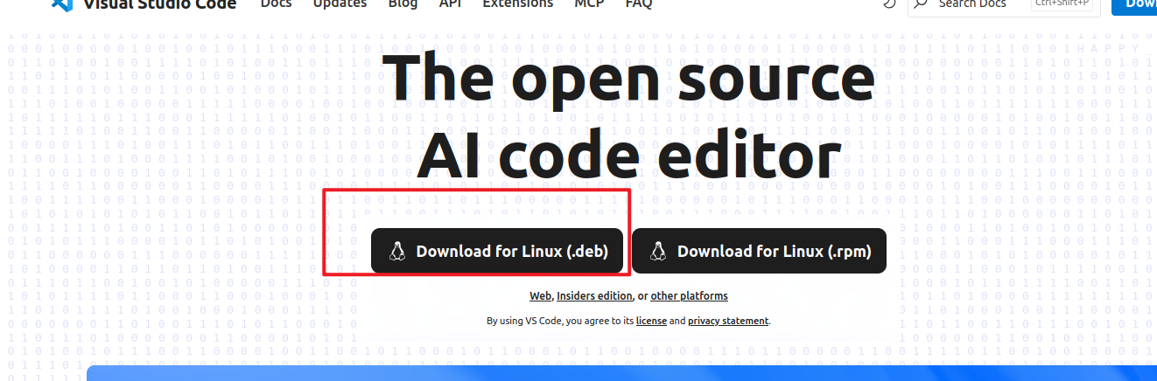This screenshot has width=1157, height=381.
Task: Click the "The open source" headline text
Action: tap(628, 76)
